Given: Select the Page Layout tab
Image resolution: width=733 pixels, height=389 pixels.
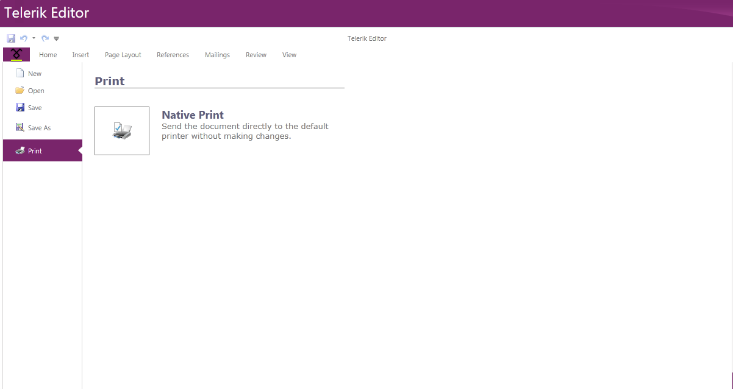Looking at the screenshot, I should pyautogui.click(x=123, y=55).
